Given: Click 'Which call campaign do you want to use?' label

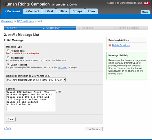Looking at the screenshot, I should pyautogui.click(x=28, y=76).
